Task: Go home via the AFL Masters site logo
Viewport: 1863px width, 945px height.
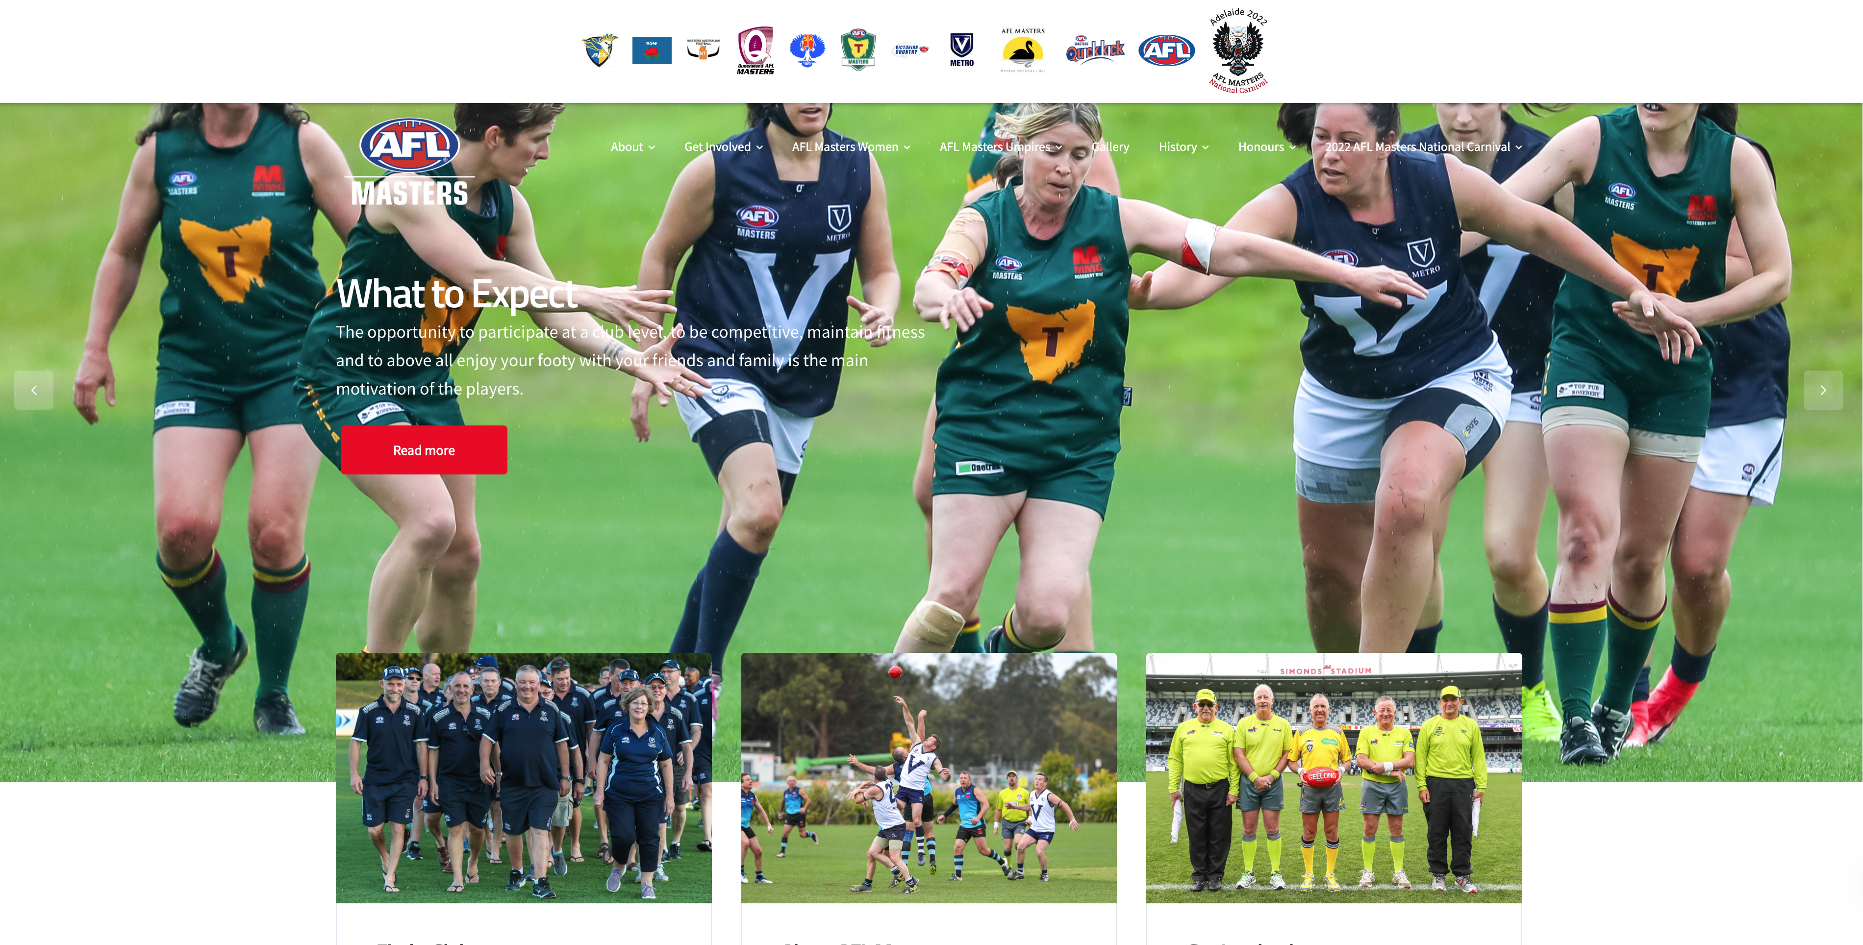Action: click(409, 162)
